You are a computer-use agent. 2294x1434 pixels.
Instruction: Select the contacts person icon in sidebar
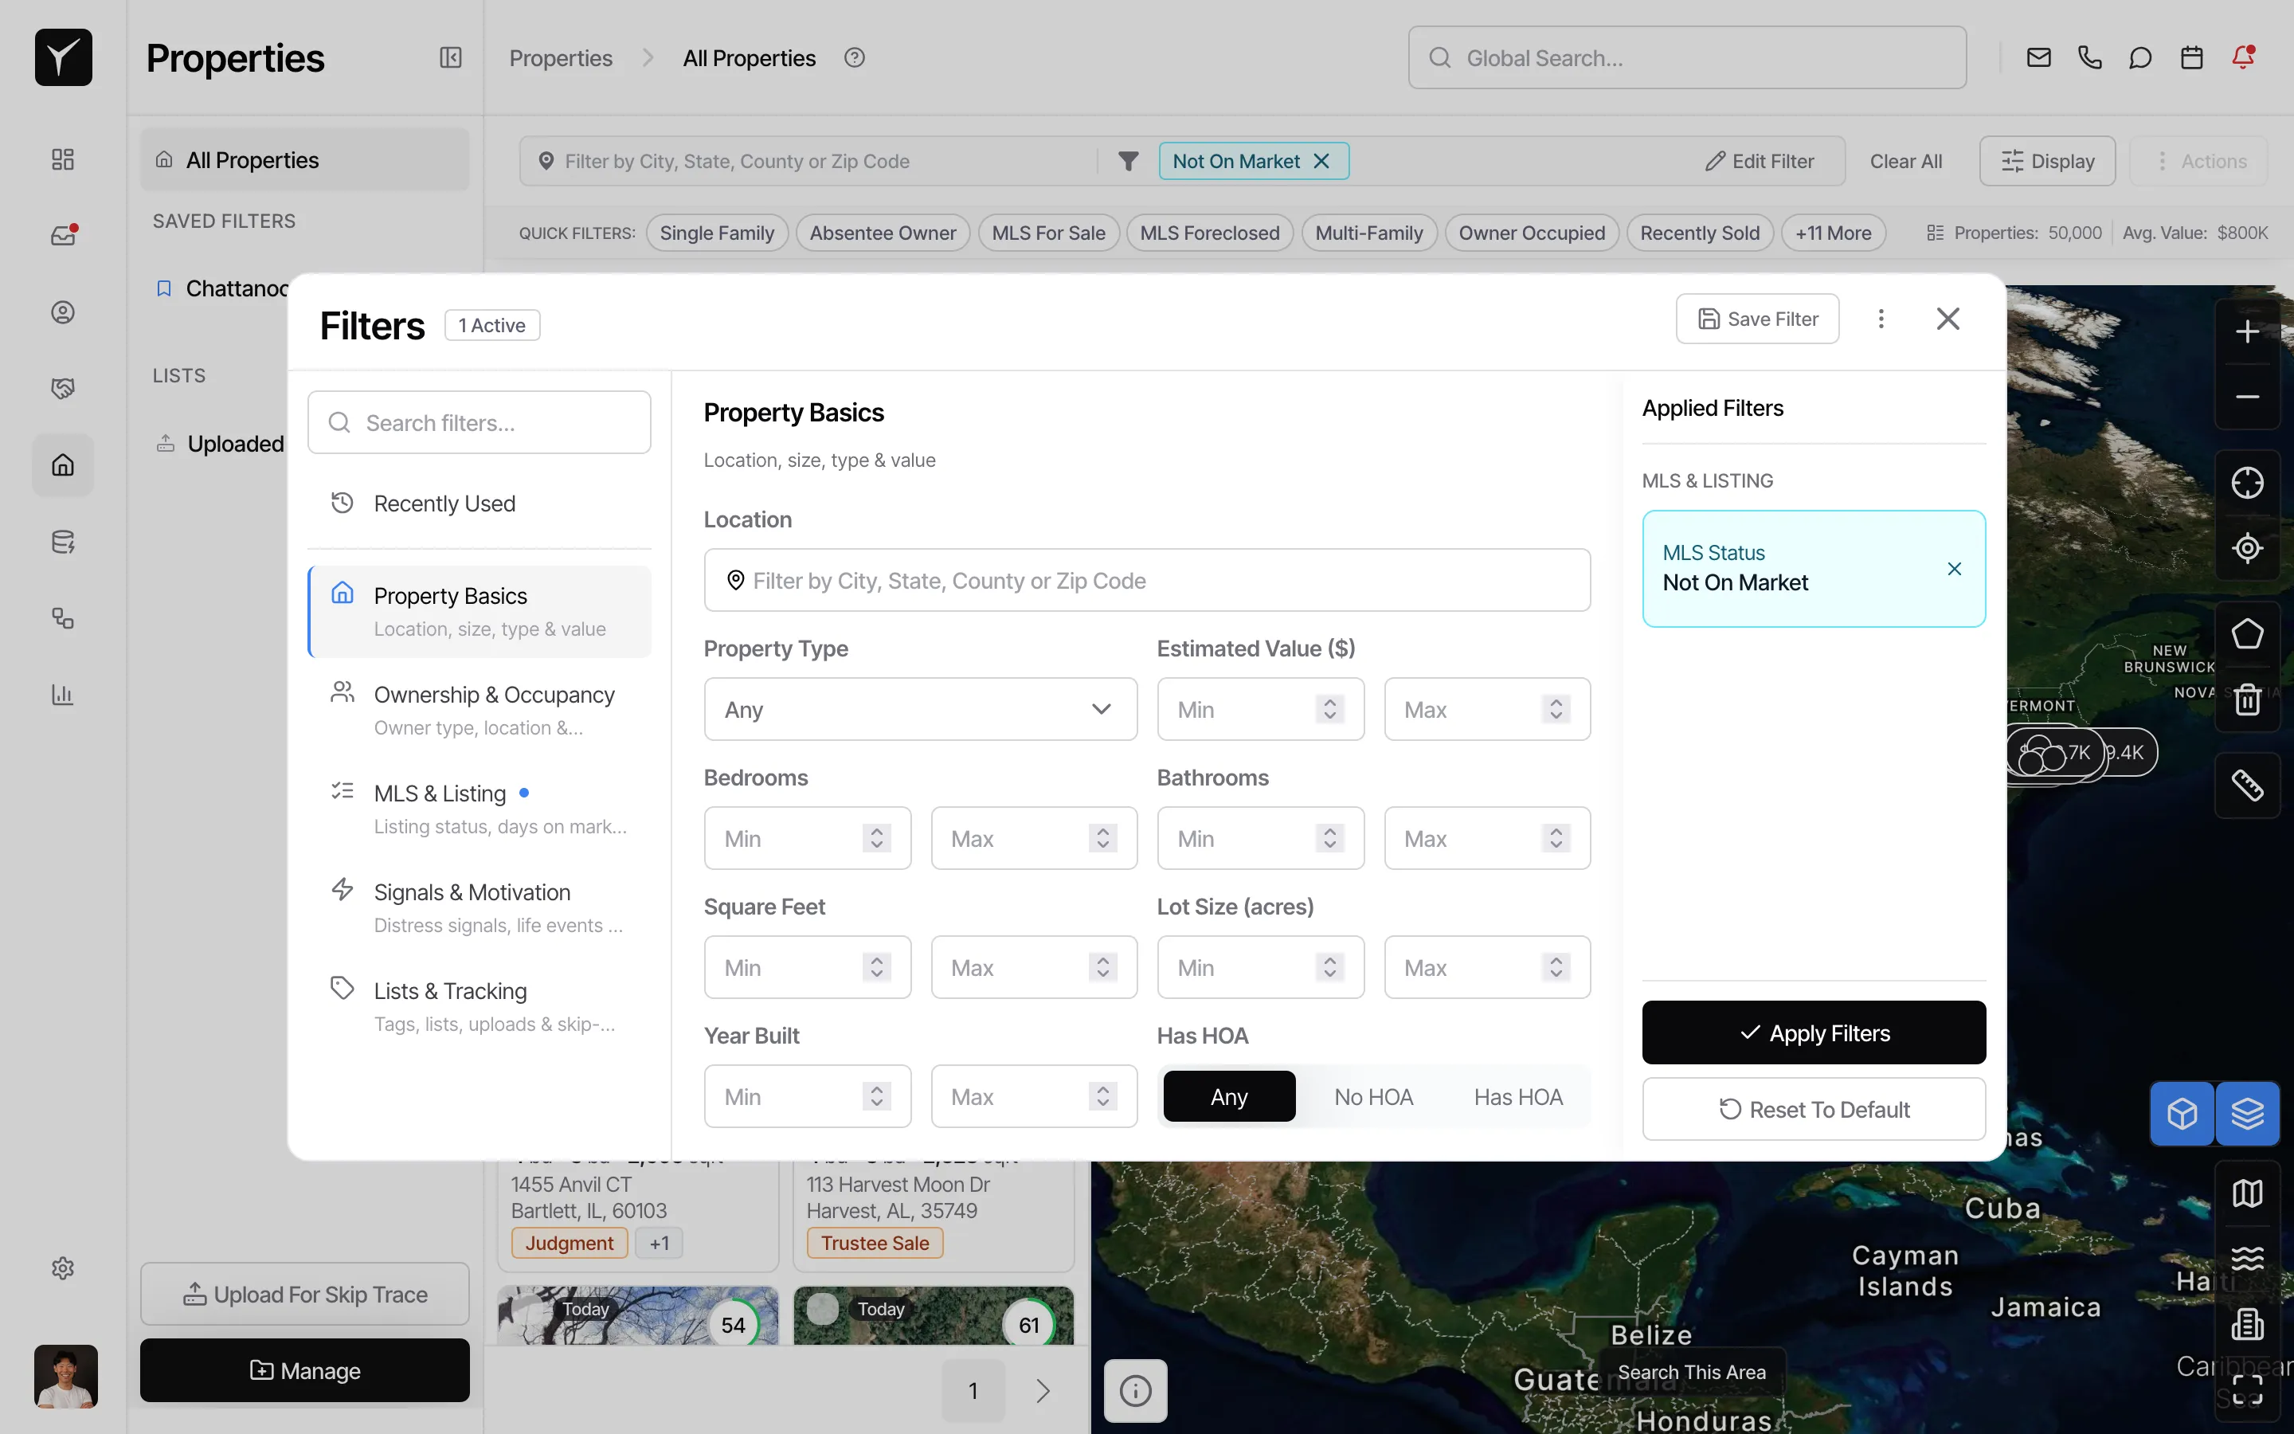coord(63,311)
